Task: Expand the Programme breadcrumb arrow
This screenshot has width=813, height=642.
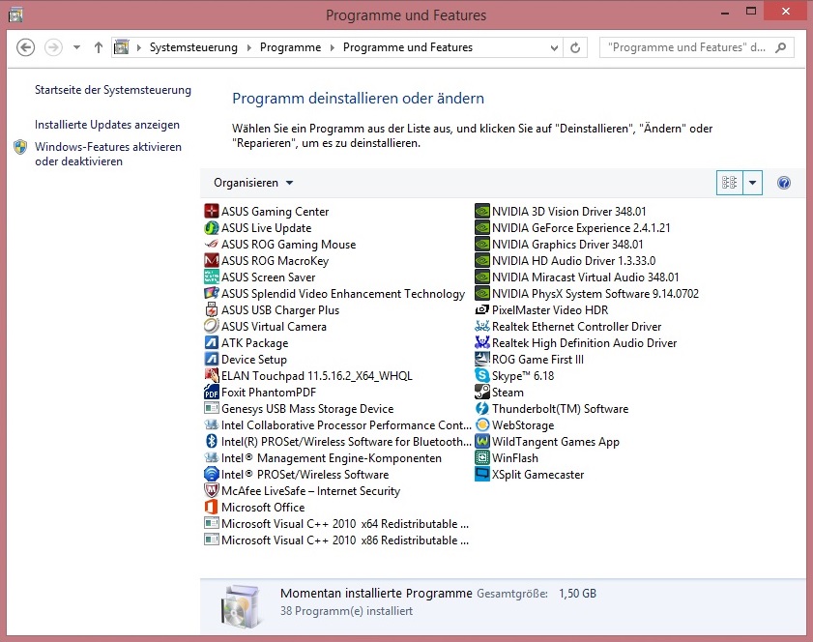Action: click(x=333, y=47)
